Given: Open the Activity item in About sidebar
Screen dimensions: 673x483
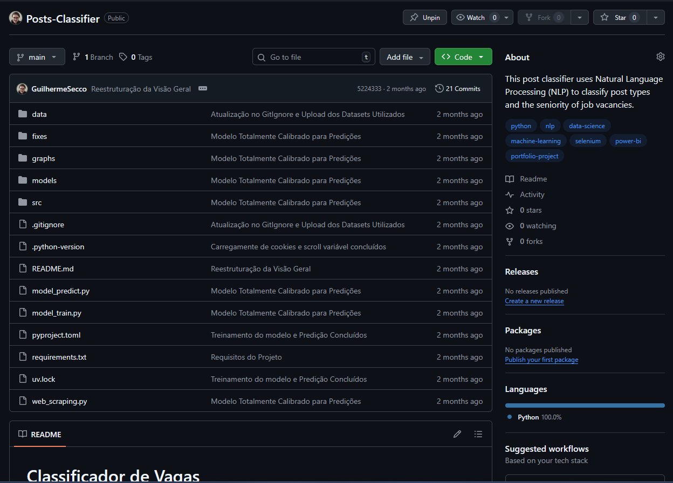Looking at the screenshot, I should (532, 194).
